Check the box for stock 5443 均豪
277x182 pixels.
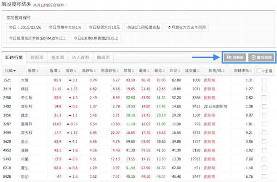pos(264,159)
